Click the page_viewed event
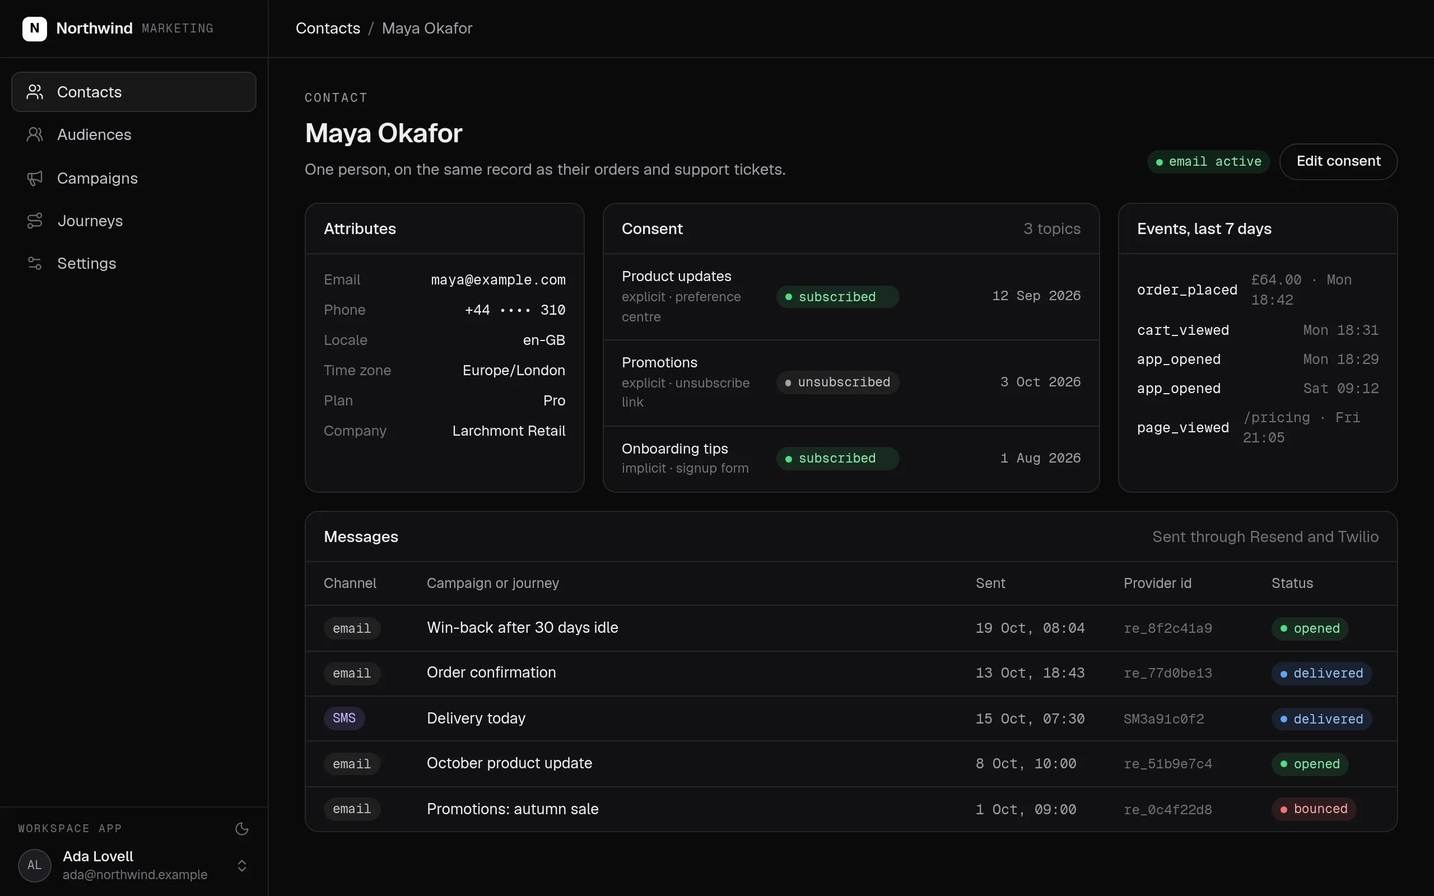The width and height of the screenshot is (1434, 896). 1182,428
